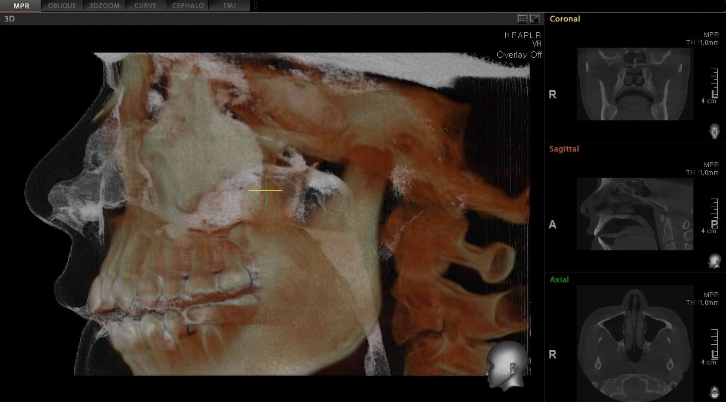Click the 3D panel title label

9,19
